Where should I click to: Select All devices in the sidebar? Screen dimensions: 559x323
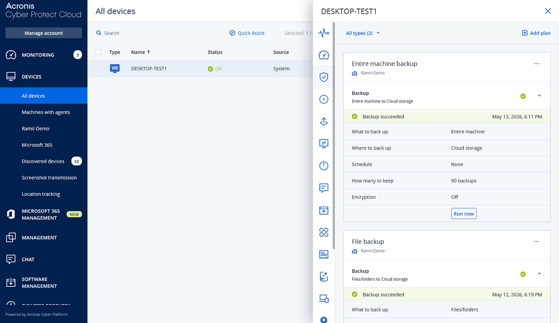44,96
